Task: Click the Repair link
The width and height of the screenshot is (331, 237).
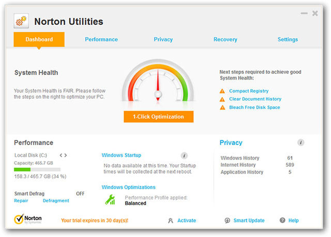Action: (21, 200)
